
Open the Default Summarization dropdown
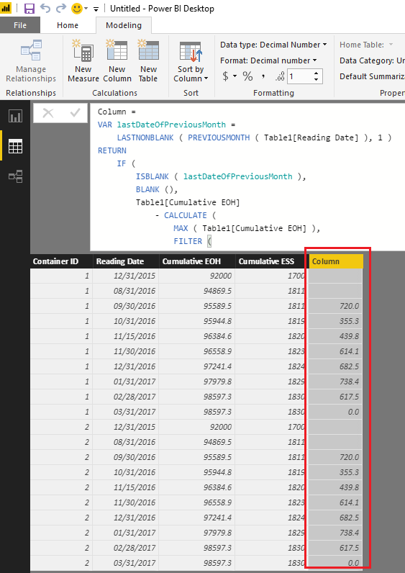(x=372, y=76)
